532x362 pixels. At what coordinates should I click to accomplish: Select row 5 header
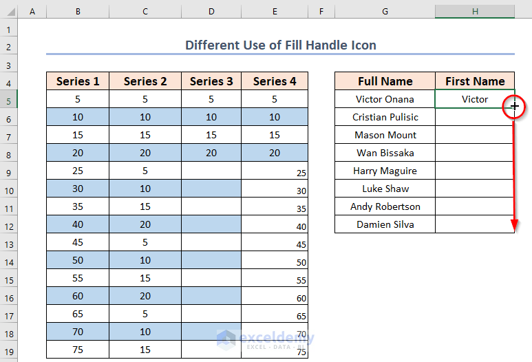point(9,99)
